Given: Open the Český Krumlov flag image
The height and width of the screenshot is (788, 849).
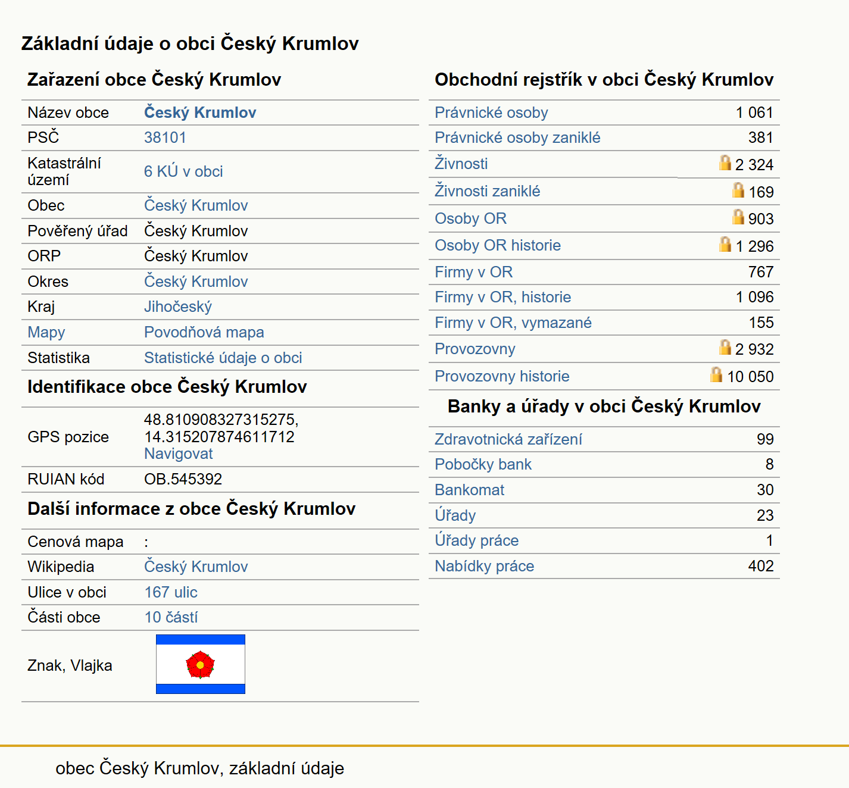Looking at the screenshot, I should coord(201,664).
